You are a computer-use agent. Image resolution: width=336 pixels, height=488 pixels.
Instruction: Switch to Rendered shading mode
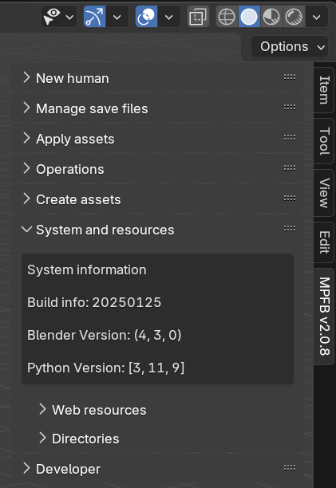click(x=294, y=17)
